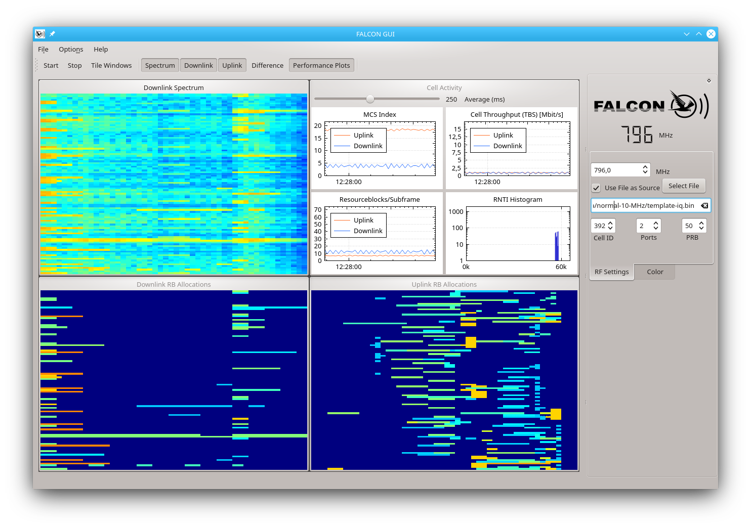Click the toolbar drag handle left of Start
Image resolution: width=751 pixels, height=528 pixels.
coord(36,65)
